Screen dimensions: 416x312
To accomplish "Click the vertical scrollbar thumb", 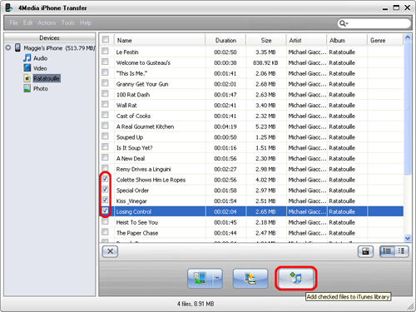I will point(408,108).
